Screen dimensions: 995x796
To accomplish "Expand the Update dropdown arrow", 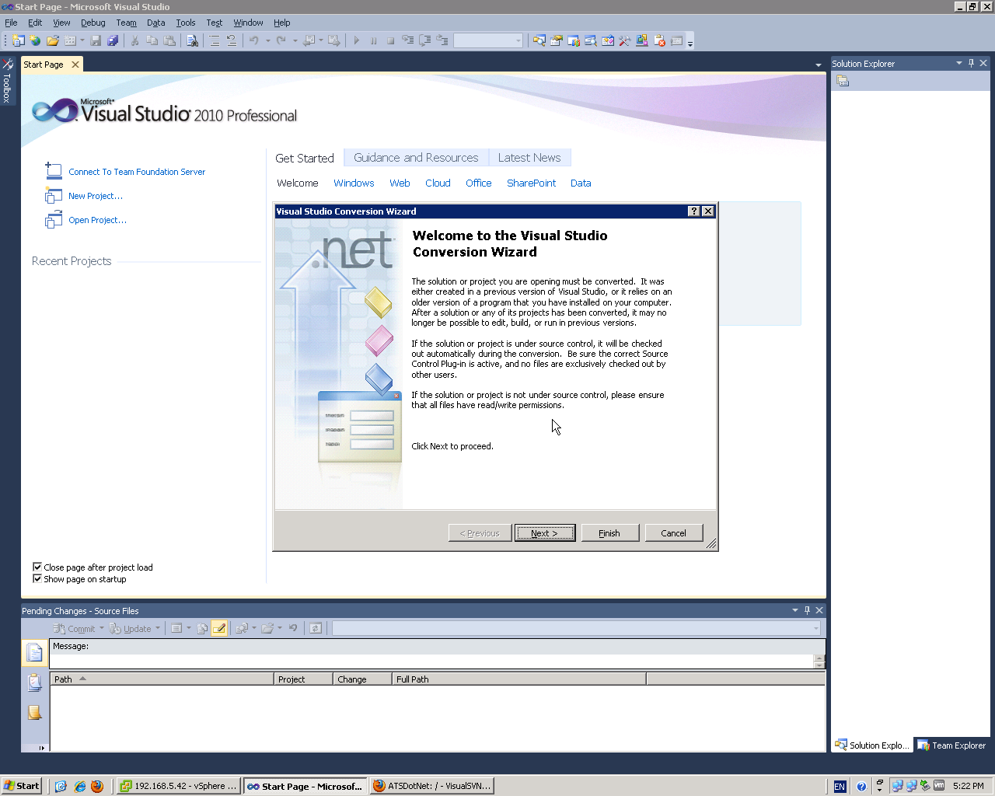I will point(158,628).
